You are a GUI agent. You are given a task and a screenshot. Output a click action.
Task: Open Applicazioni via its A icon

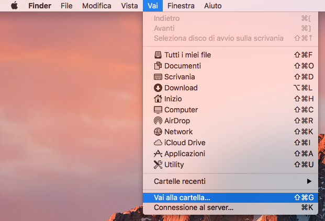[158, 154]
